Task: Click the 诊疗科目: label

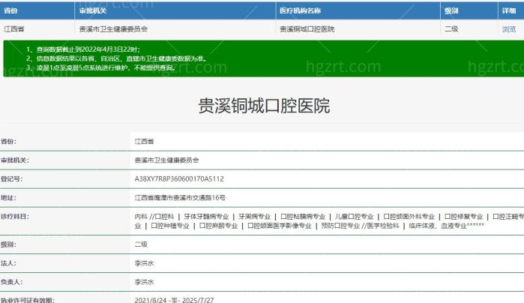Action: click(x=15, y=217)
